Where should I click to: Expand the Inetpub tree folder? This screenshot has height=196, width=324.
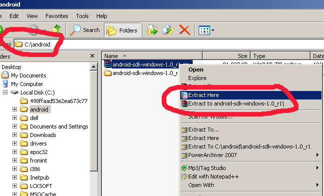(x=14, y=177)
